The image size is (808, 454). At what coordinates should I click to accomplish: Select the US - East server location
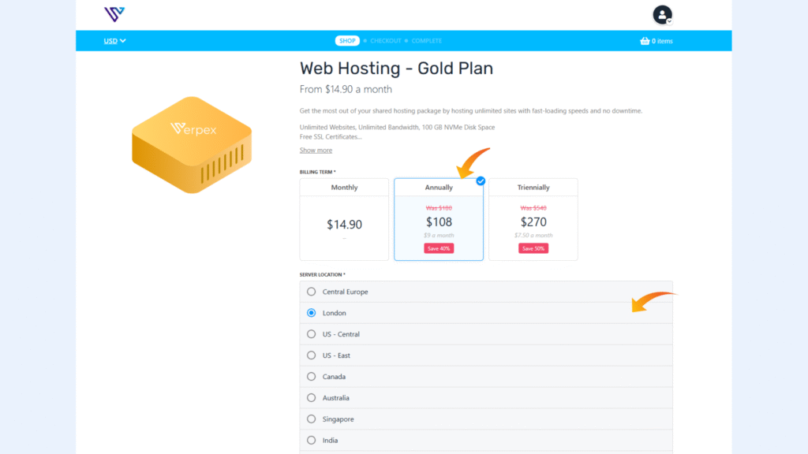[311, 355]
